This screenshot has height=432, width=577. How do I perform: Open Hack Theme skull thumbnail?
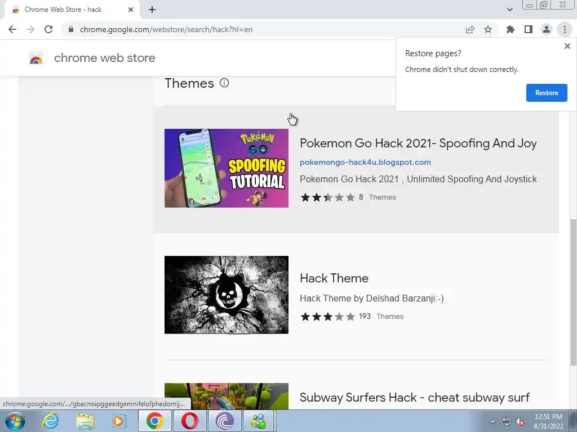tap(227, 295)
